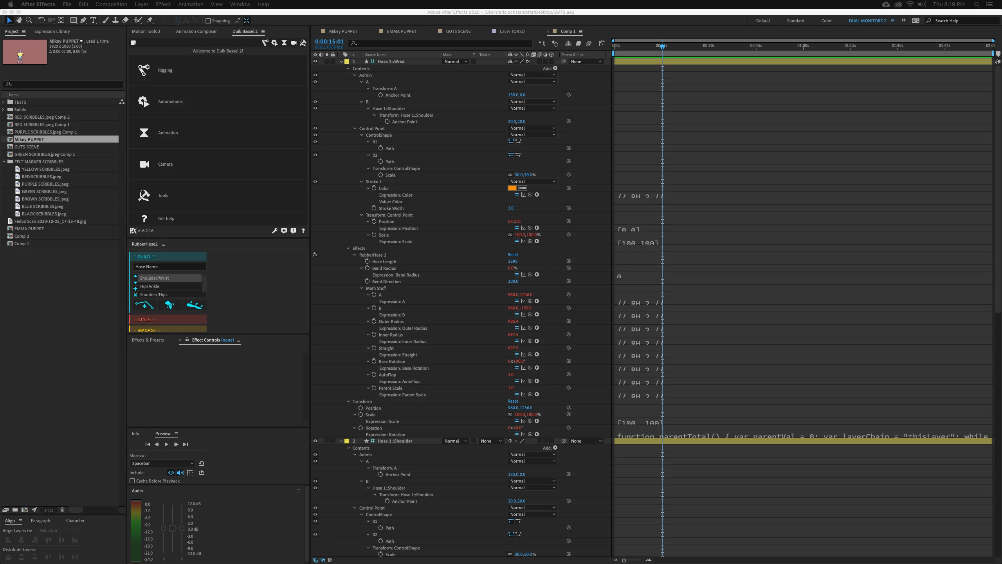Click Reset for RubberHose 2 effect
The image size is (1002, 564).
pos(512,255)
